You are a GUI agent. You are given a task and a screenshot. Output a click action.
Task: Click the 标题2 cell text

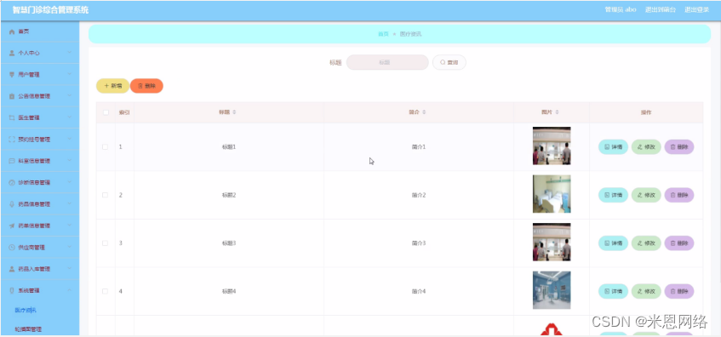[x=229, y=195]
